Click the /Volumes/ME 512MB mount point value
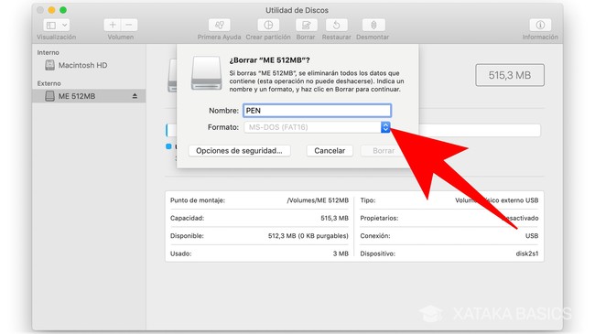Screen dimensions: 595x334 318,200
